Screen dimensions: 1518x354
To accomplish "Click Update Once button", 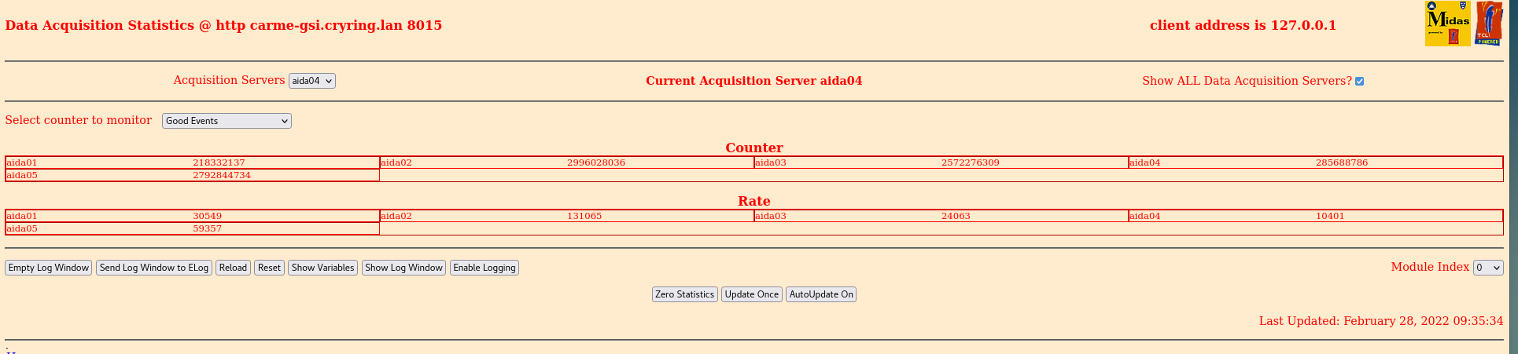I will [x=752, y=294].
